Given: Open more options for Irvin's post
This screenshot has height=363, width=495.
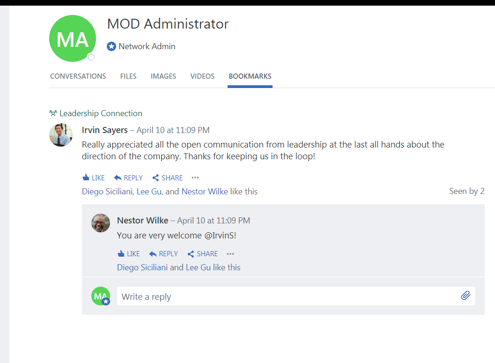Looking at the screenshot, I should (195, 178).
